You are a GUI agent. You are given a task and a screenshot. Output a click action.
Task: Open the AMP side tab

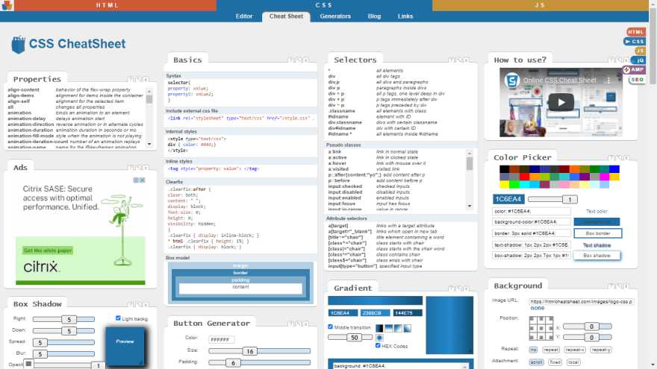tap(634, 69)
